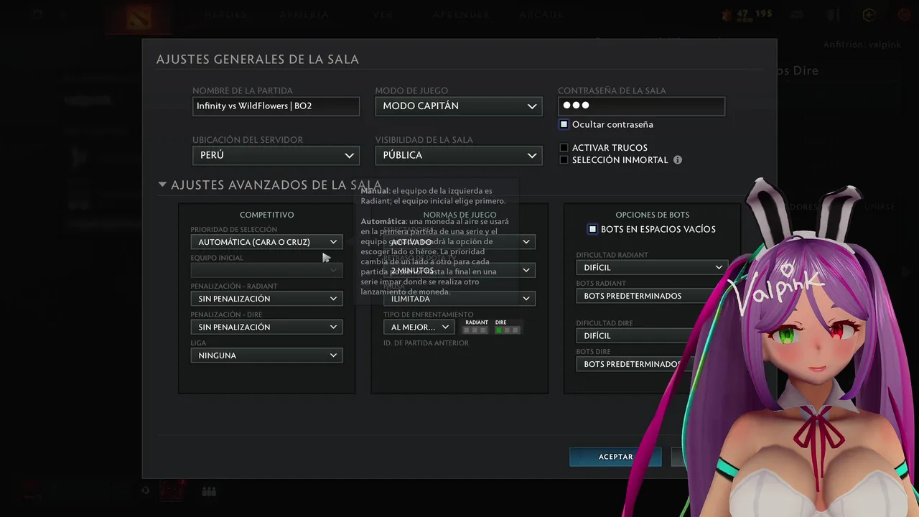Screen dimensions: 919x517
Task: Open info icon beside Selección Inmortal
Action: point(677,160)
